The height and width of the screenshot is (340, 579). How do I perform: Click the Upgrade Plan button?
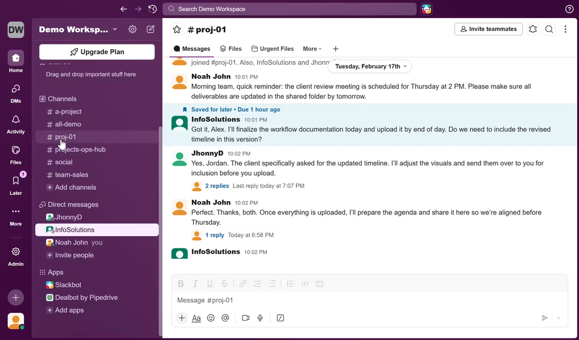[97, 52]
